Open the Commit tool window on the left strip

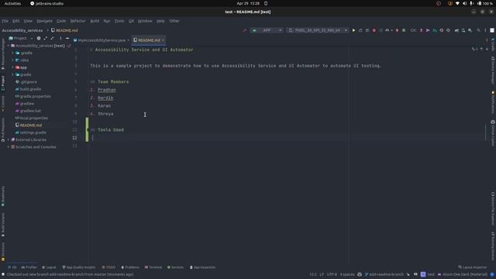click(x=3, y=104)
